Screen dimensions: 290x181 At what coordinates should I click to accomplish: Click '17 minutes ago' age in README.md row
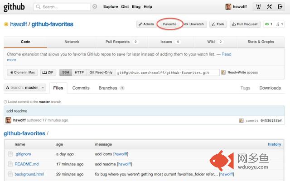[70, 164]
